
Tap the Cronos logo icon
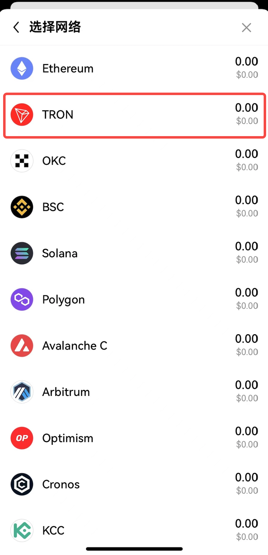point(22,484)
